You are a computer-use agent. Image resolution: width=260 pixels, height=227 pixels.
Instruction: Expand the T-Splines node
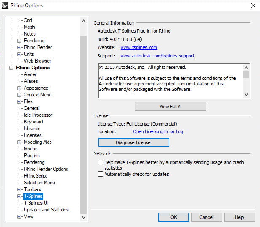tap(19, 196)
